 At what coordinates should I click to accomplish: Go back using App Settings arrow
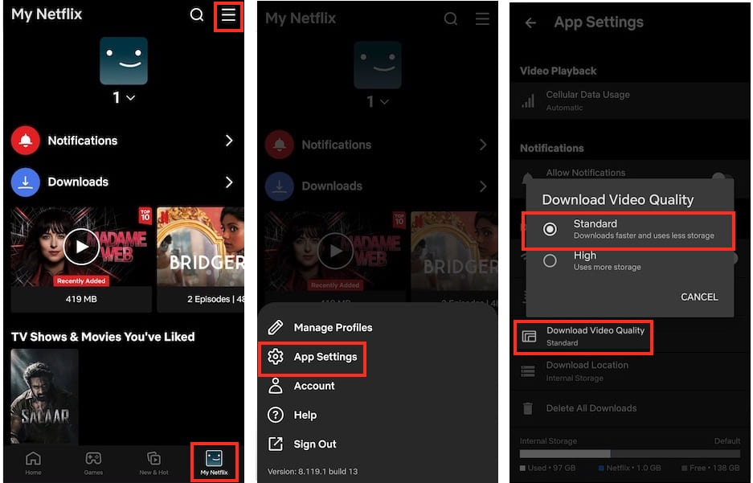pos(530,23)
